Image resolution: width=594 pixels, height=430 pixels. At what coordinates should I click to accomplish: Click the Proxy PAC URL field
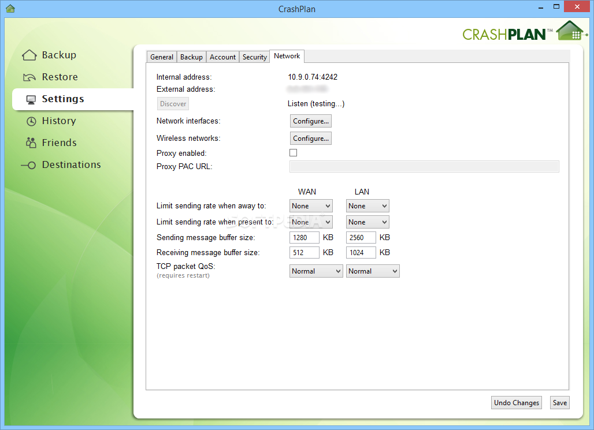[424, 167]
